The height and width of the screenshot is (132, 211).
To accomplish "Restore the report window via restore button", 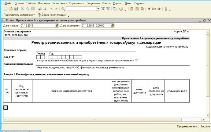I will [x=205, y=20].
